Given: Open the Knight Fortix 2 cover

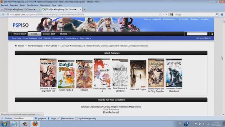Looking at the screenshot, I should (66, 74).
